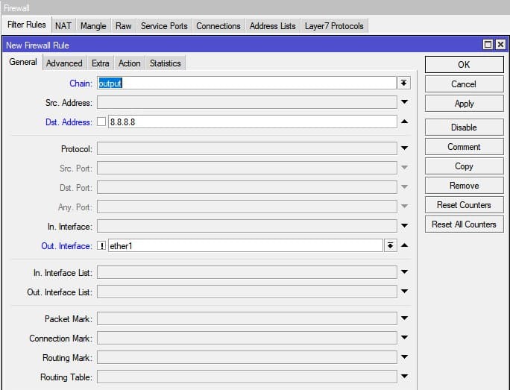Image resolution: width=510 pixels, height=390 pixels.
Task: Copy the firewall rule
Action: click(464, 166)
